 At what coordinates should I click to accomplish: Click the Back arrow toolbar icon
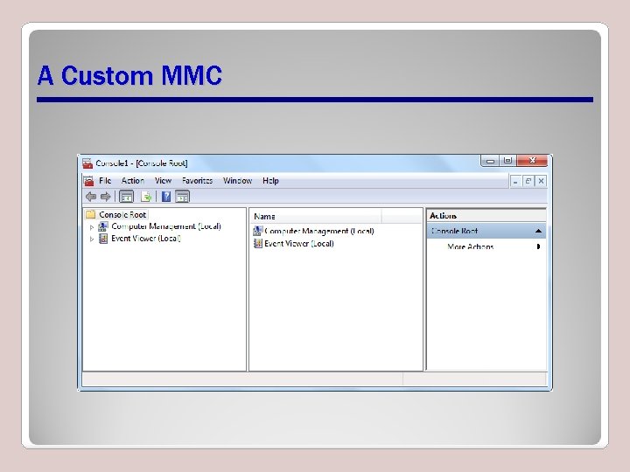pyautogui.click(x=91, y=197)
